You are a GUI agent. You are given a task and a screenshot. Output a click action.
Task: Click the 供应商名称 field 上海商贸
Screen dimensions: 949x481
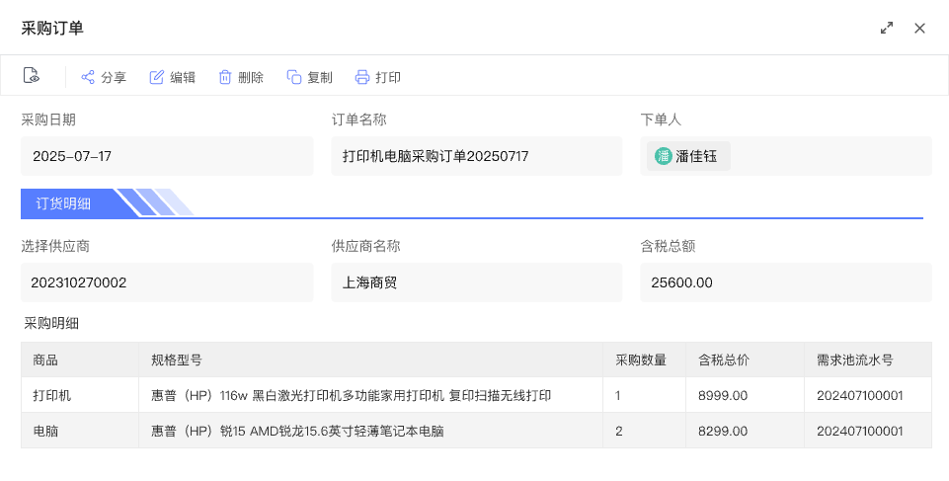click(x=476, y=282)
